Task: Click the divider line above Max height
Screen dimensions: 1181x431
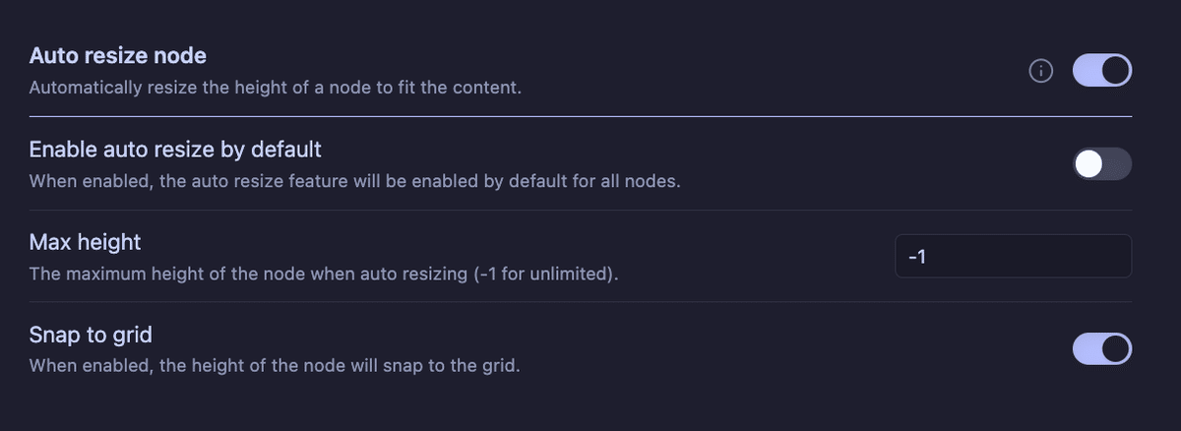Action: click(581, 210)
